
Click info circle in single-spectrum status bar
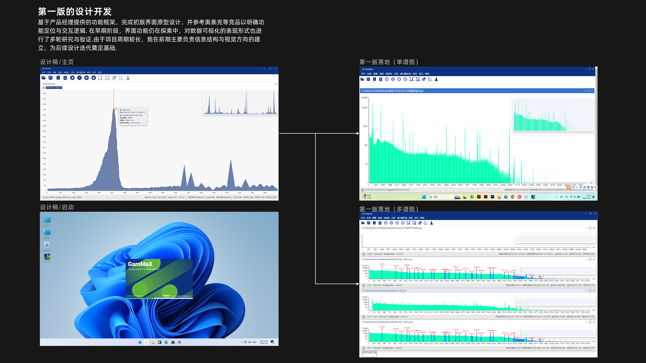coord(363,190)
